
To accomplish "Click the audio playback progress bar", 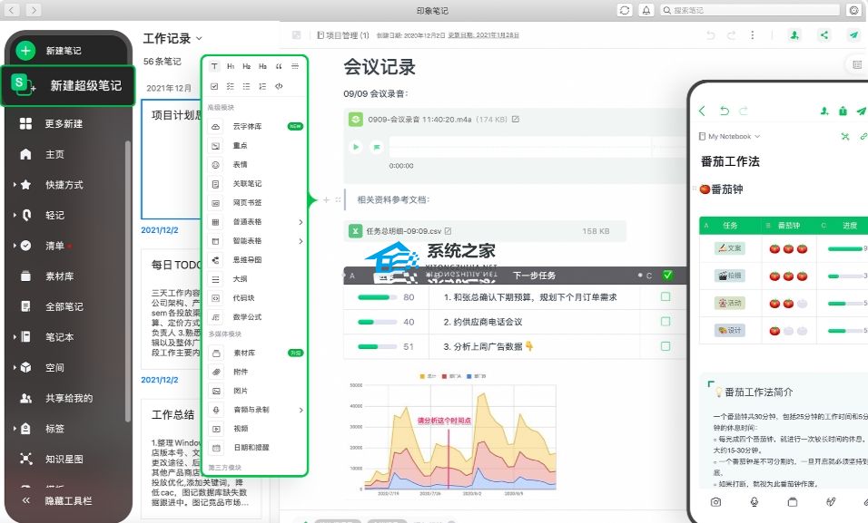I will pyautogui.click(x=536, y=148).
